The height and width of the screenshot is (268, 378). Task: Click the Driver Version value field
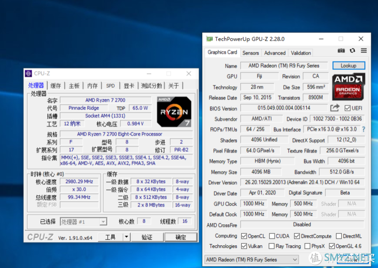click(x=302, y=183)
